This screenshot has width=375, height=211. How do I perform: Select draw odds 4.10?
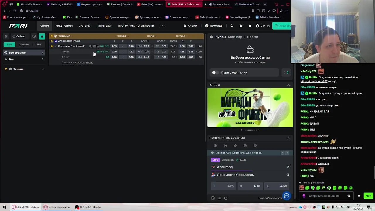(x=250, y=186)
